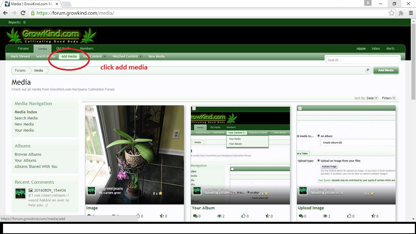The width and height of the screenshot is (416, 234).
Task: Open New Media in sub-navigation
Action: [157, 56]
